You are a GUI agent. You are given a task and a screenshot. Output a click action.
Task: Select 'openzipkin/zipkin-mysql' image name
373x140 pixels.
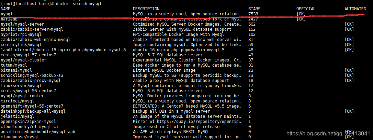tap(28, 121)
